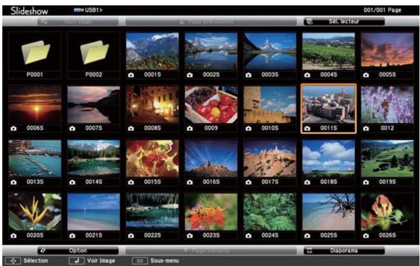Image resolution: width=420 pixels, height=266 pixels.
Task: Click the camera icon beside 0001S
Action: 131,75
